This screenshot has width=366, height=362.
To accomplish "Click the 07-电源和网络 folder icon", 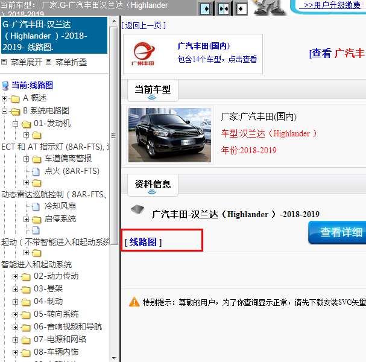I will (26, 340).
